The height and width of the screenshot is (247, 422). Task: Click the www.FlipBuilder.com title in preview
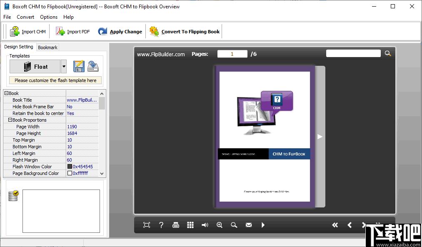161,54
